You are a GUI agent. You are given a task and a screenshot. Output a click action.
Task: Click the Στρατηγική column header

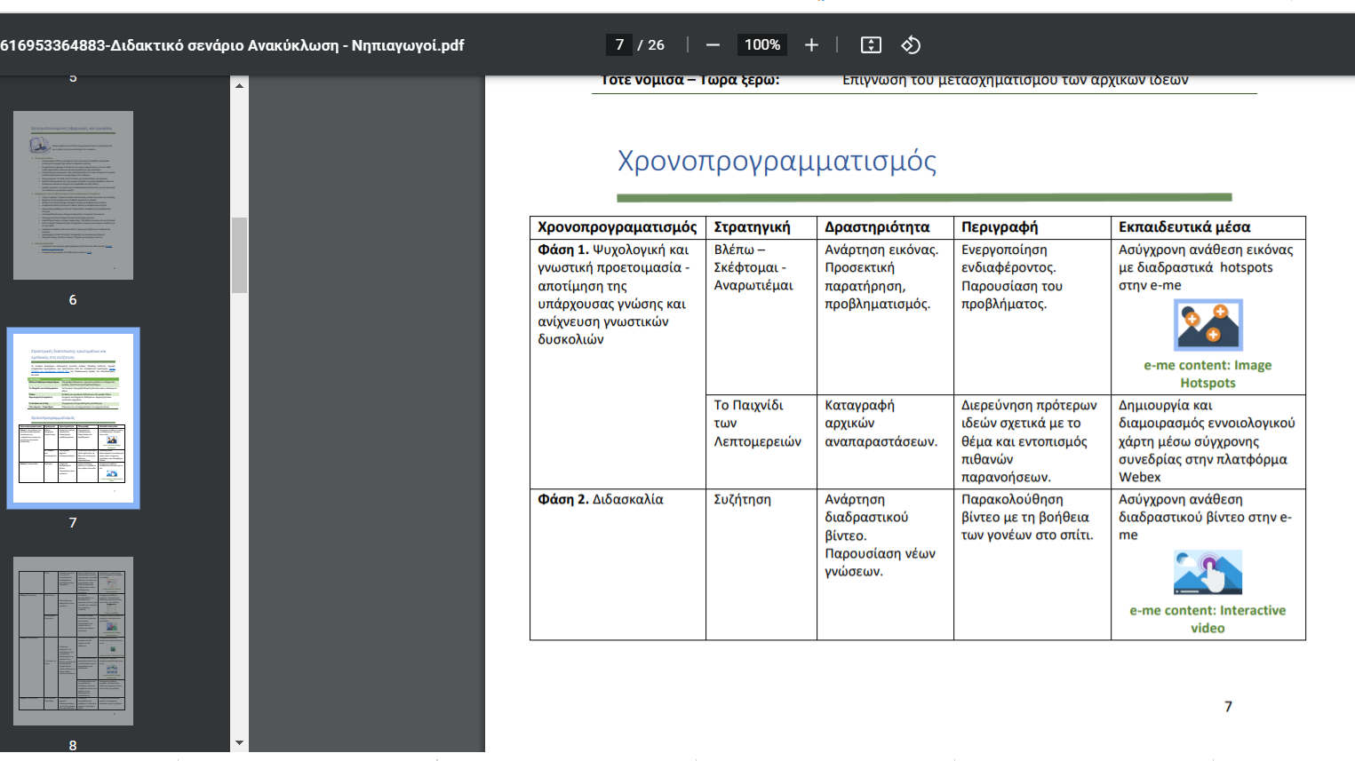(x=752, y=227)
